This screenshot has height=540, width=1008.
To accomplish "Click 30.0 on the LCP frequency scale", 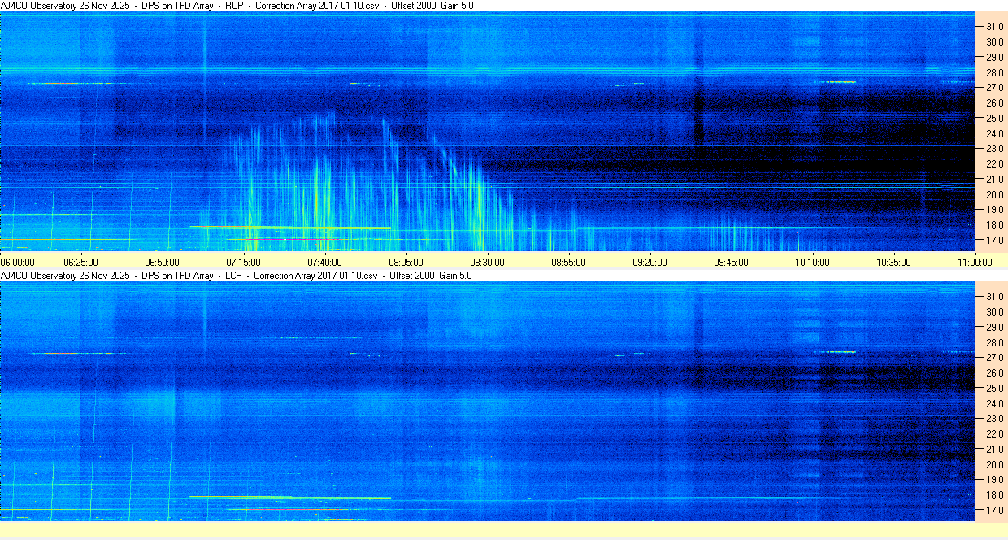I will (x=994, y=312).
